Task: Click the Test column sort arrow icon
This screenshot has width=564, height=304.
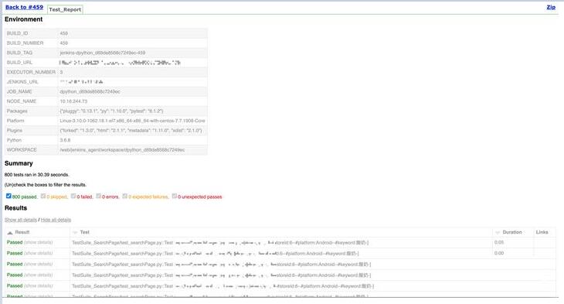Action: click(75, 233)
